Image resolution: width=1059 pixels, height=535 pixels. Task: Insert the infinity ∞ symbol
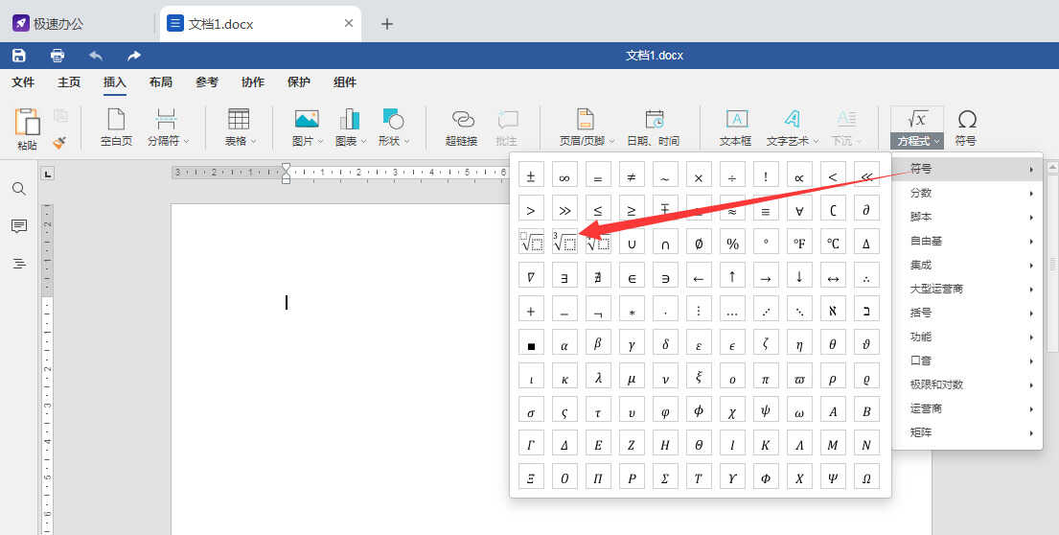[x=564, y=174]
